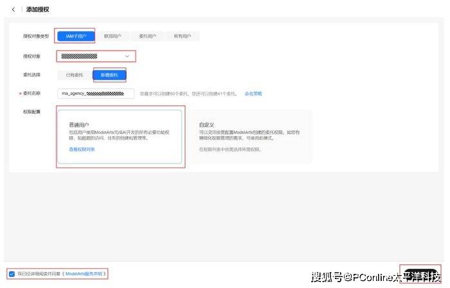
Task: Open 查看权限列表 link
Action: click(x=82, y=149)
